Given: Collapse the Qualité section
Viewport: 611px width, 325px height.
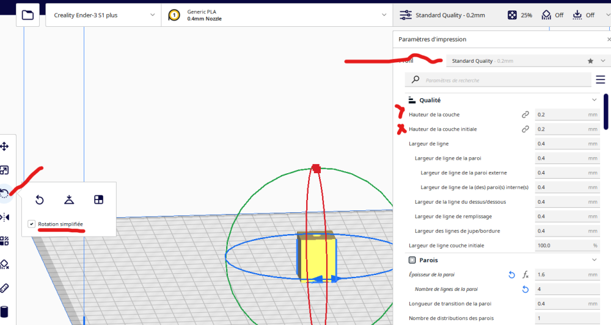Looking at the screenshot, I should pos(594,100).
